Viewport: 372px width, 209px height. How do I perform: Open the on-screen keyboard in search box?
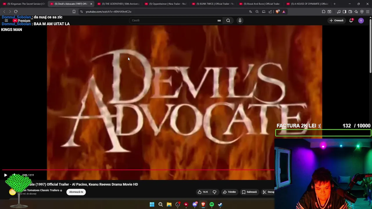pyautogui.click(x=219, y=21)
